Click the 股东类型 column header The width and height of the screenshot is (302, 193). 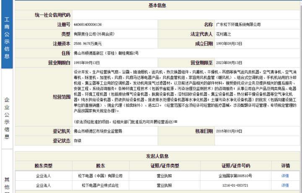[x=44, y=166]
